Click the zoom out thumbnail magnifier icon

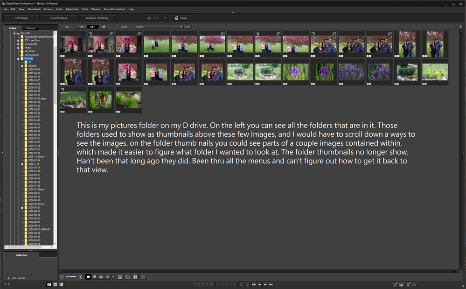point(62,277)
